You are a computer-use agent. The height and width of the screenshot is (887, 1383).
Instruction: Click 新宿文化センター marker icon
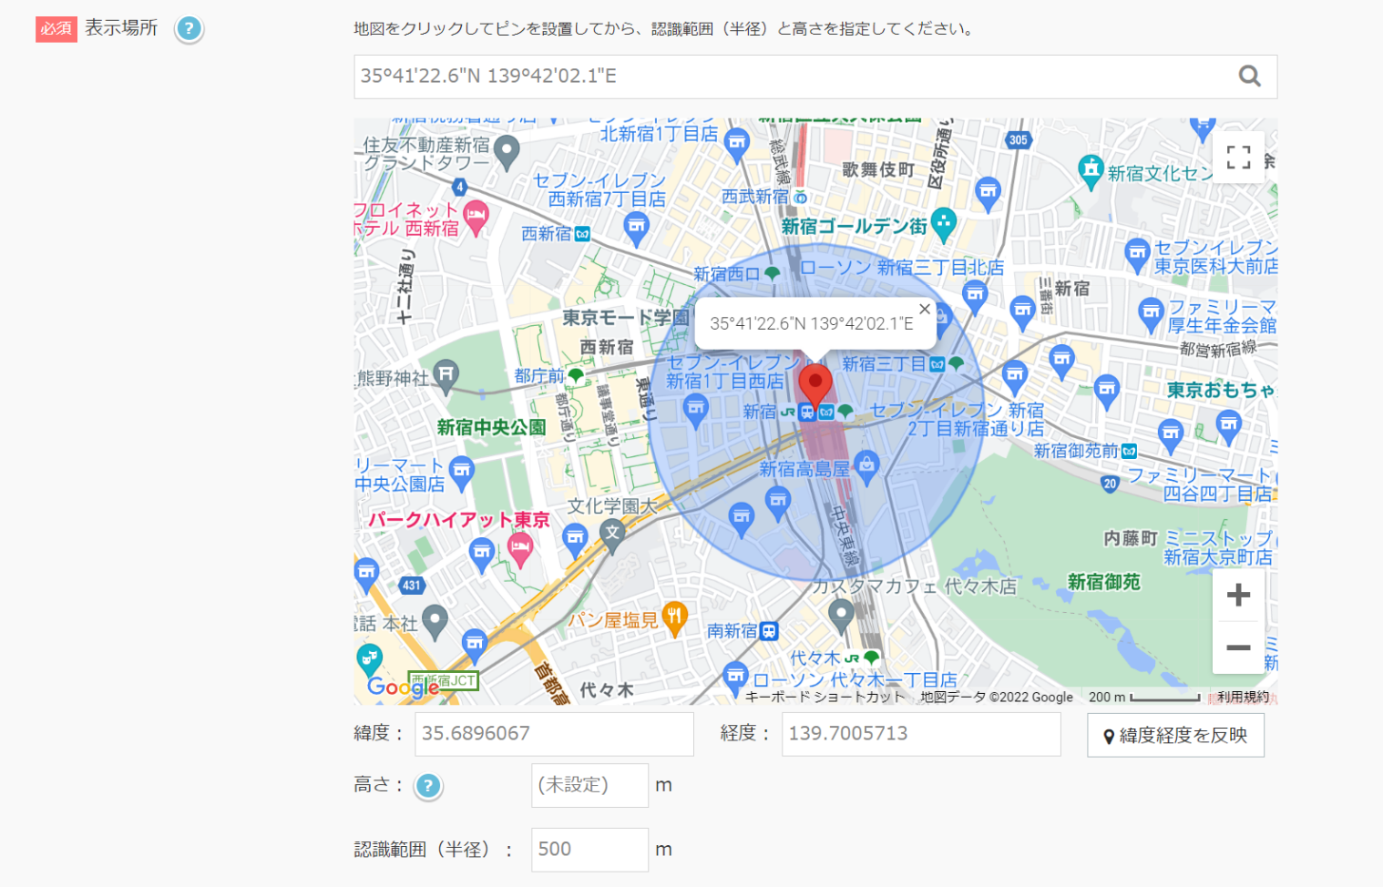(x=1091, y=172)
